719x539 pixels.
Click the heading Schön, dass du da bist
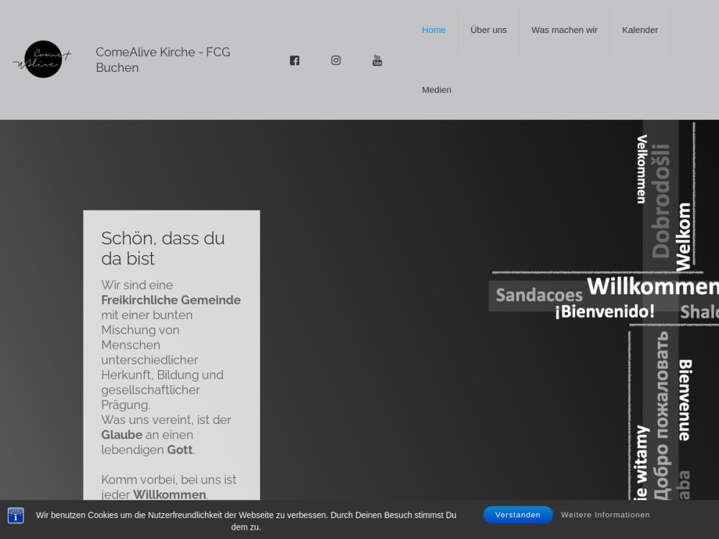click(163, 248)
